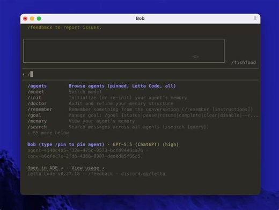The image size is (279, 210).
Task: Click 'Remember something from the conversation' description
Action: (x=161, y=110)
